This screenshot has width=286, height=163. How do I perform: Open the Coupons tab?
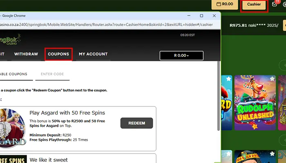58,54
